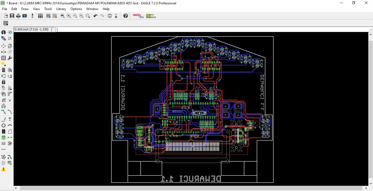
Task: Click inside the command input field
Action: (191, 29)
